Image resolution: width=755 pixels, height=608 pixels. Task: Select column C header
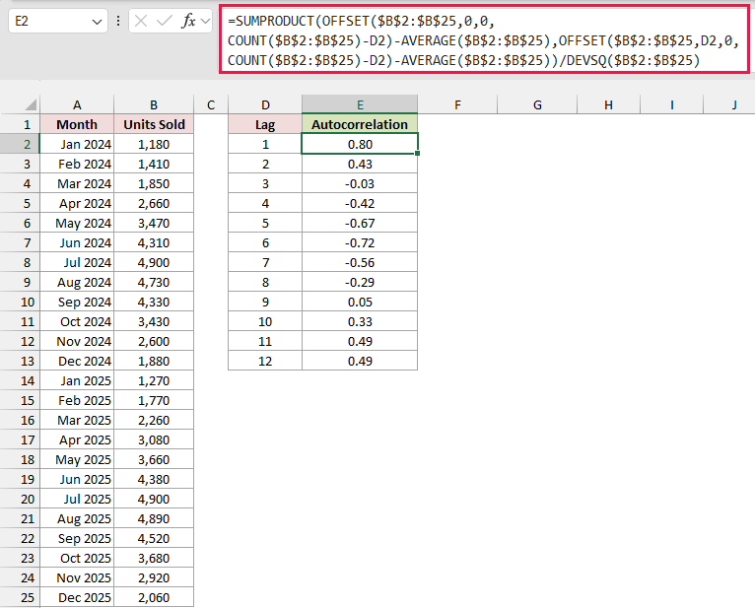coord(211,104)
